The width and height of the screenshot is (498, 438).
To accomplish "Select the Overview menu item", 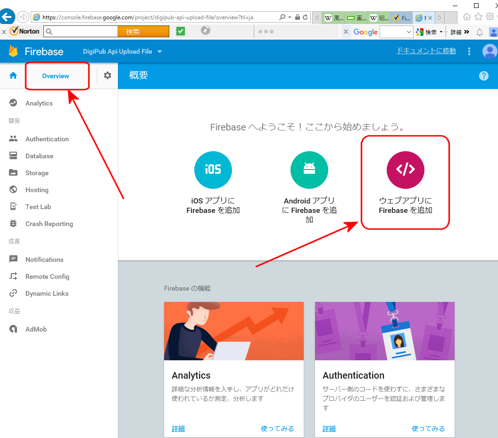I will 56,76.
